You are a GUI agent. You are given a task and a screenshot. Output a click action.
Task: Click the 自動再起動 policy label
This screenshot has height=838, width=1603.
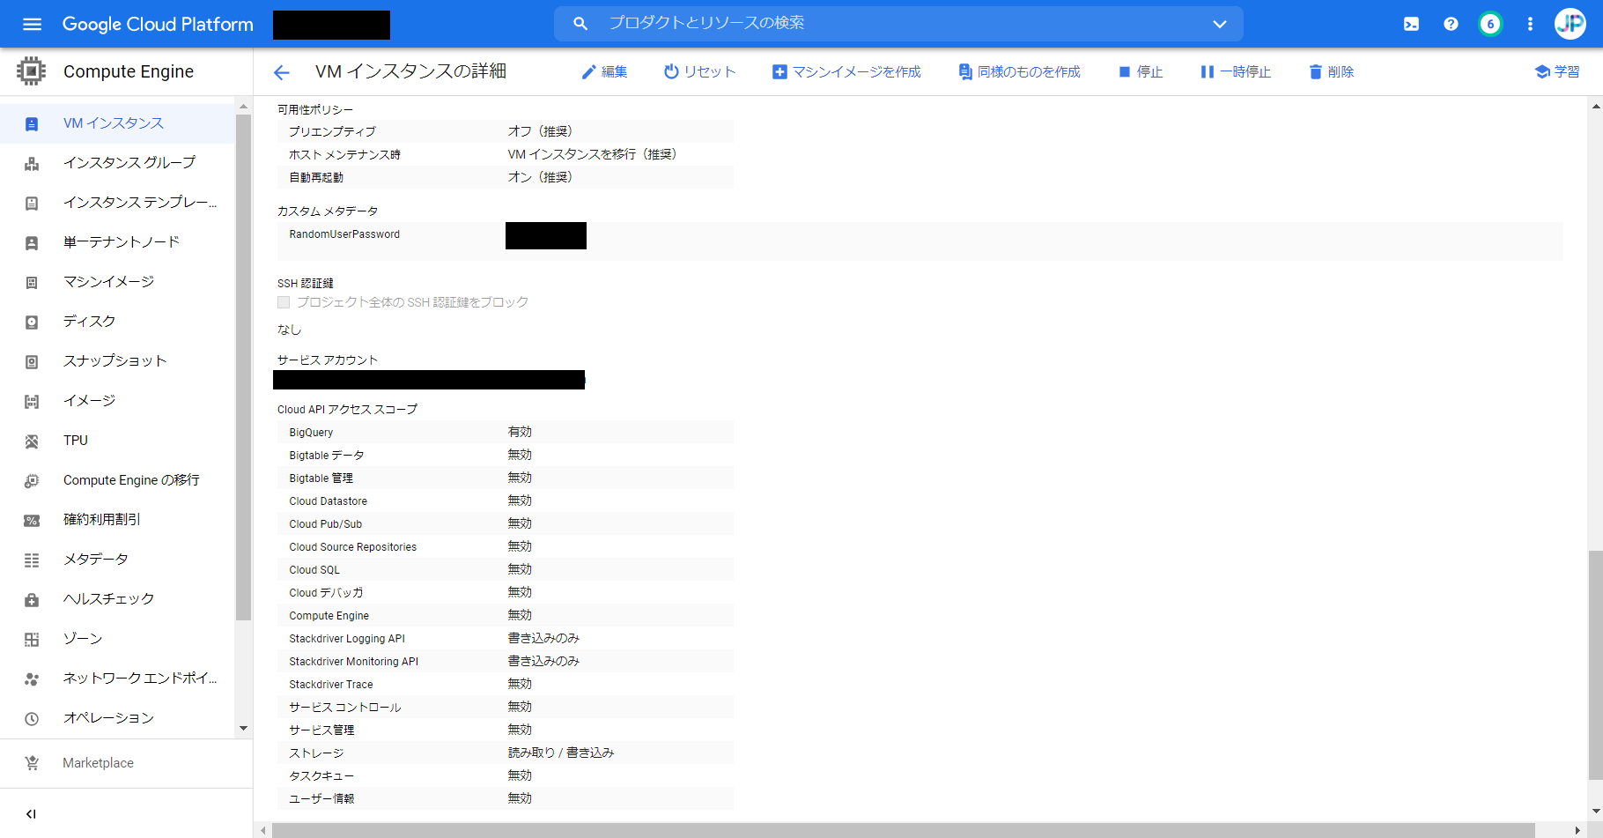click(x=316, y=177)
